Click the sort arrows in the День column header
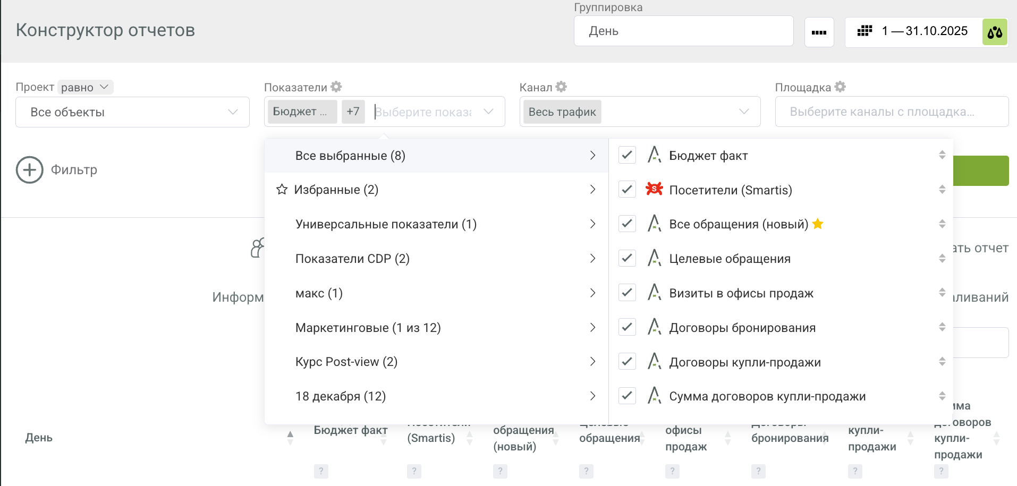The image size is (1017, 486). click(x=290, y=438)
